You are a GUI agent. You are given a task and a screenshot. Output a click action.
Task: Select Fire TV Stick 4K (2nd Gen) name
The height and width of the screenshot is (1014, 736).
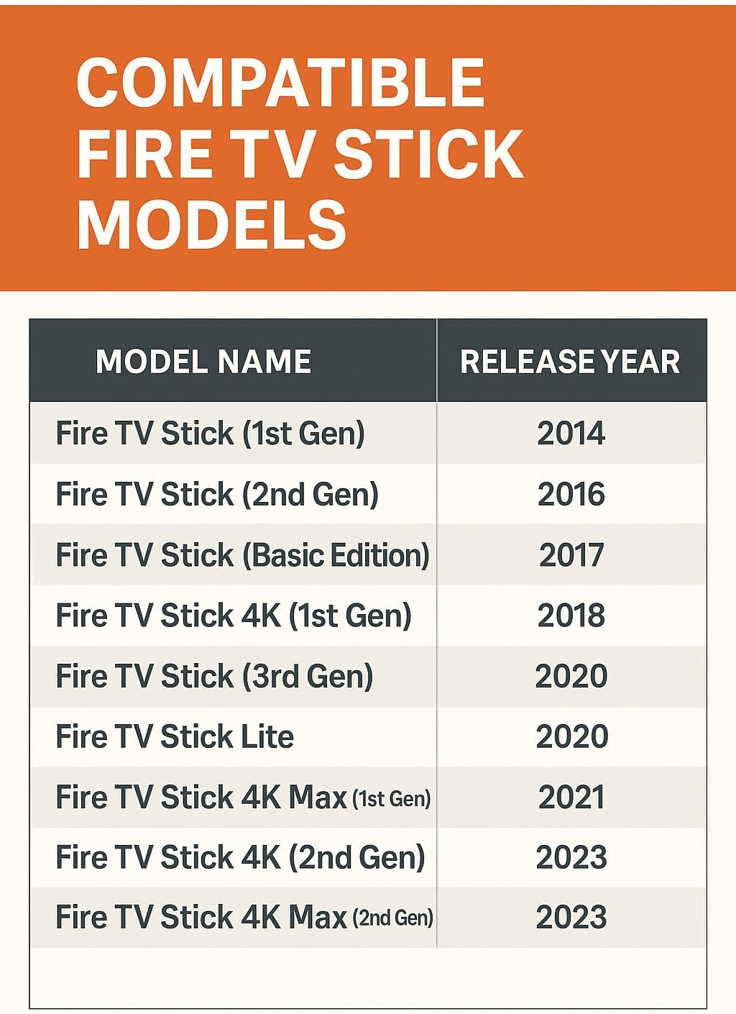[x=240, y=857]
